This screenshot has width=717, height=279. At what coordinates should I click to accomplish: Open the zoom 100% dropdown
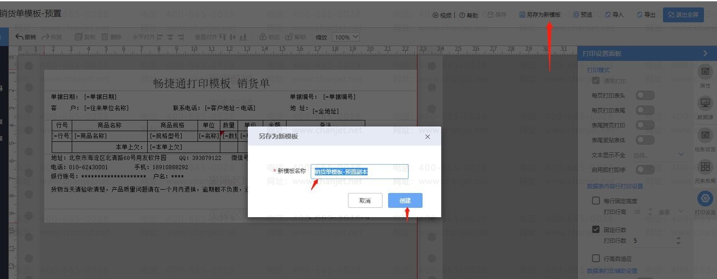tap(345, 37)
